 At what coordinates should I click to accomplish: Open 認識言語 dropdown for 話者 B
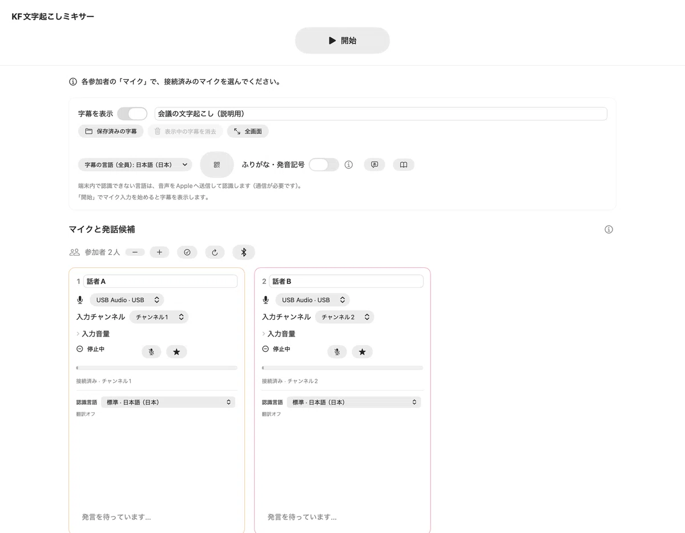coord(354,402)
